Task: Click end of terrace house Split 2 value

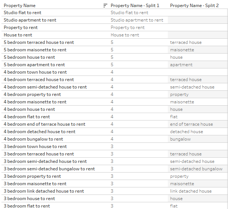Action: [x=192, y=124]
